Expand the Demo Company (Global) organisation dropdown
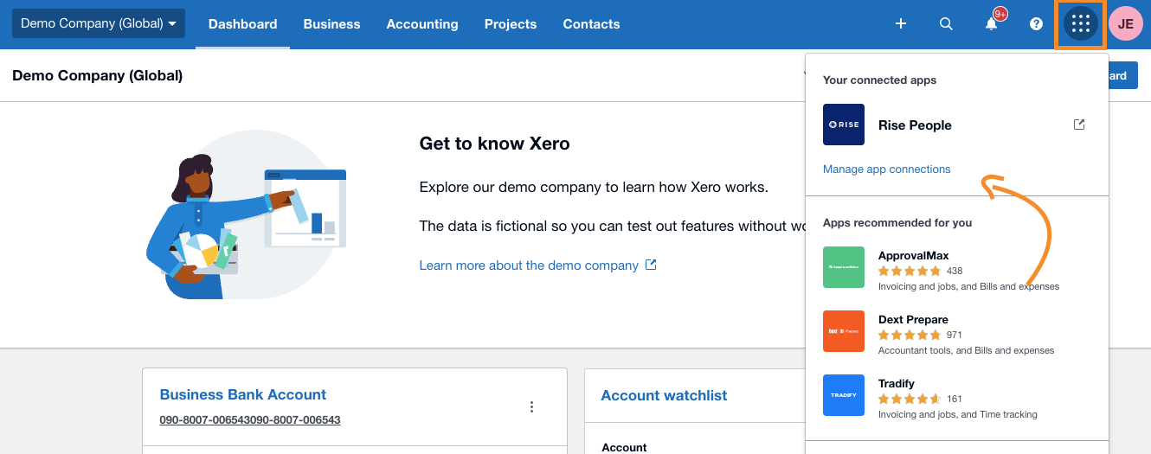This screenshot has width=1151, height=454. pyautogui.click(x=99, y=23)
